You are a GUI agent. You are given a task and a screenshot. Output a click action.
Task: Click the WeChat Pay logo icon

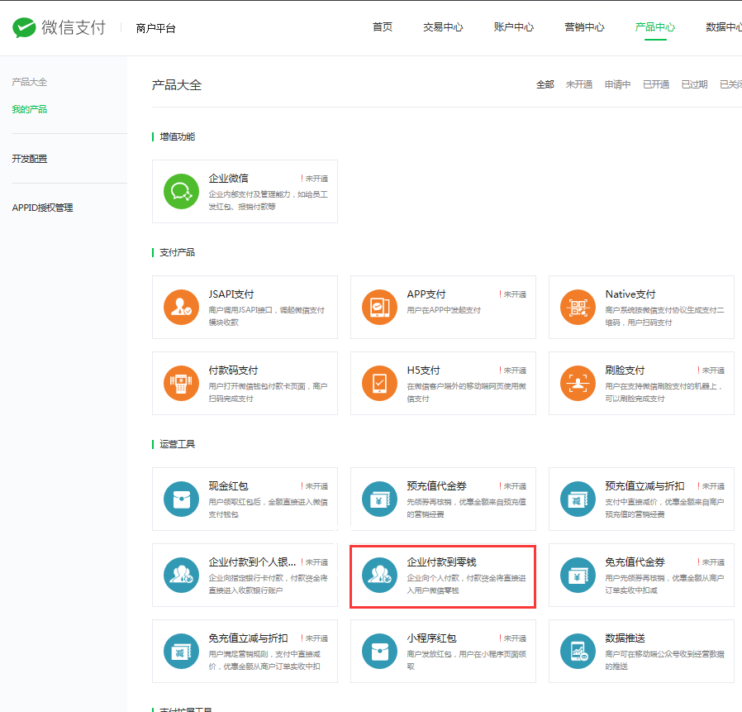coord(24,28)
